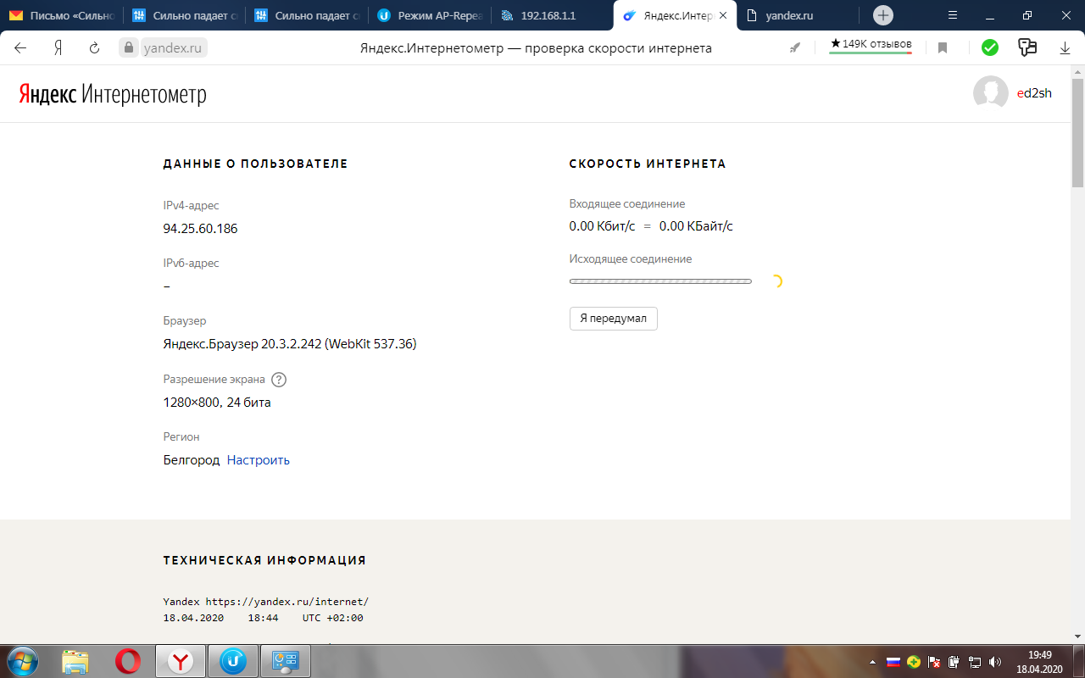This screenshot has width=1085, height=678.
Task: Open the Windows Start button
Action: tap(21, 661)
